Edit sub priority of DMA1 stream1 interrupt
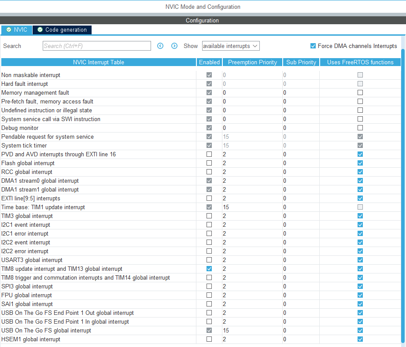The image size is (406, 347). tap(301, 189)
